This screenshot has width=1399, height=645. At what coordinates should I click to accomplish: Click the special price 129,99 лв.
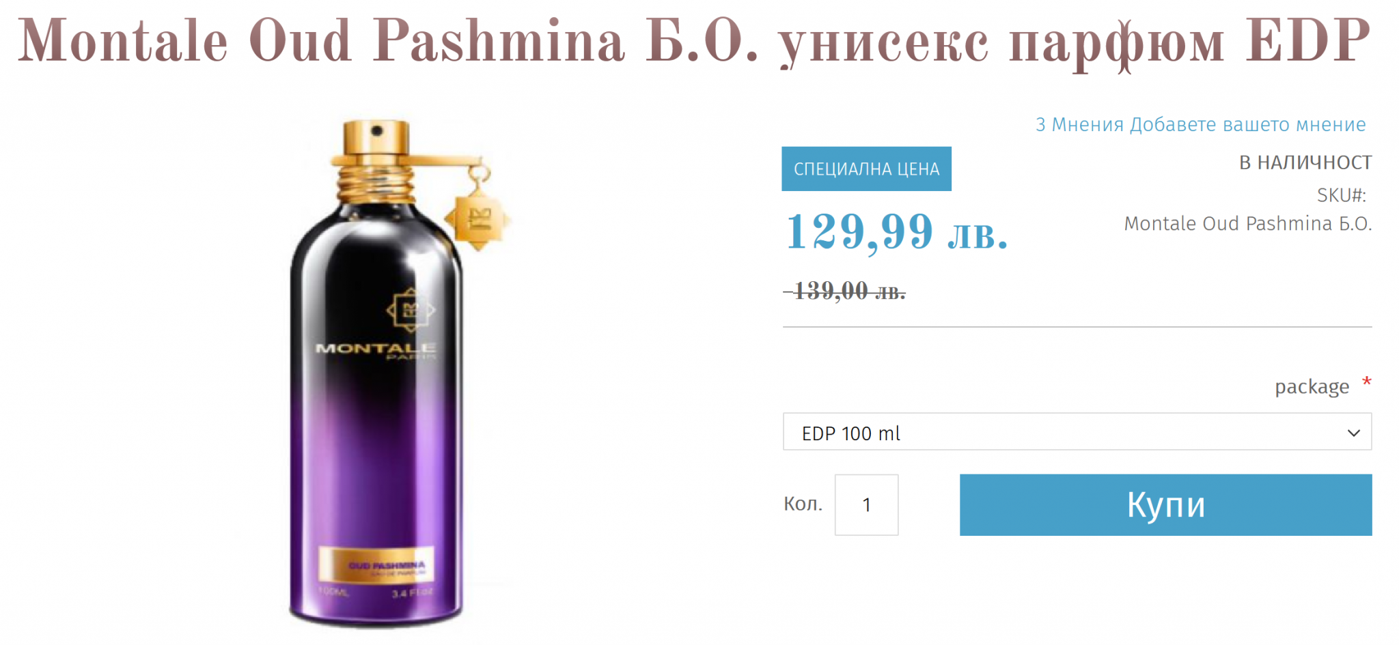point(897,231)
